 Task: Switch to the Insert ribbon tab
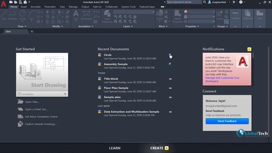click(x=24, y=7)
